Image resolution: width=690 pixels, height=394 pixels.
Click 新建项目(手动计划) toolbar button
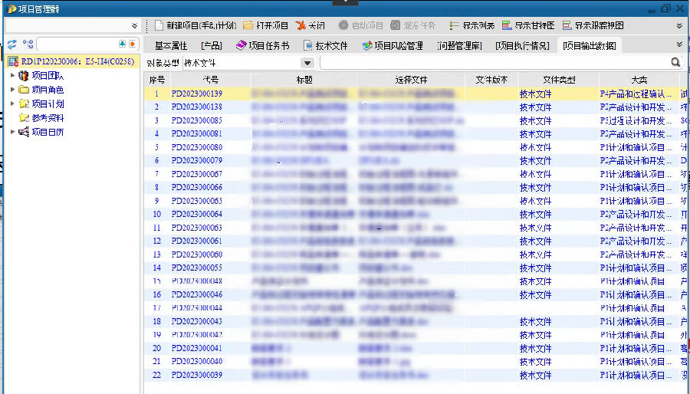coord(195,25)
